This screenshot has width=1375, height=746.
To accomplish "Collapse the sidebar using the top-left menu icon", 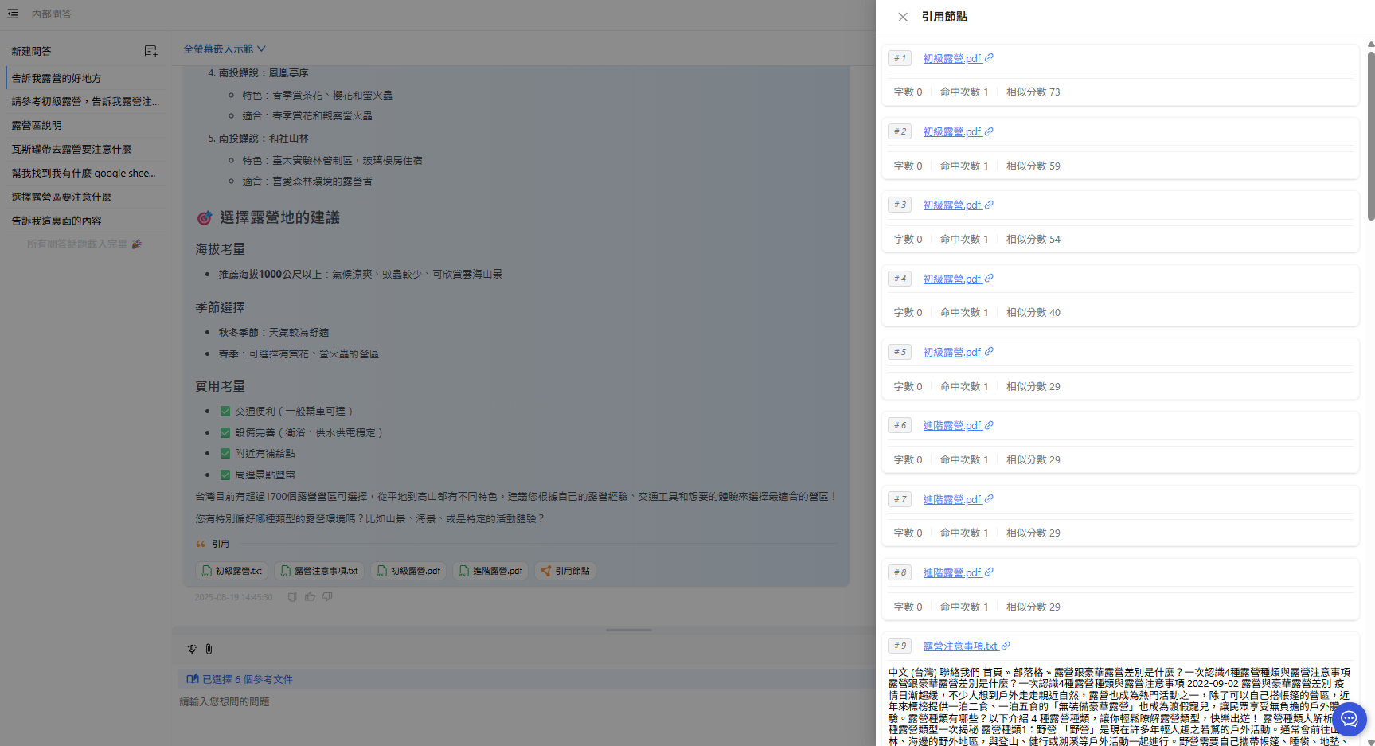I will (x=13, y=14).
